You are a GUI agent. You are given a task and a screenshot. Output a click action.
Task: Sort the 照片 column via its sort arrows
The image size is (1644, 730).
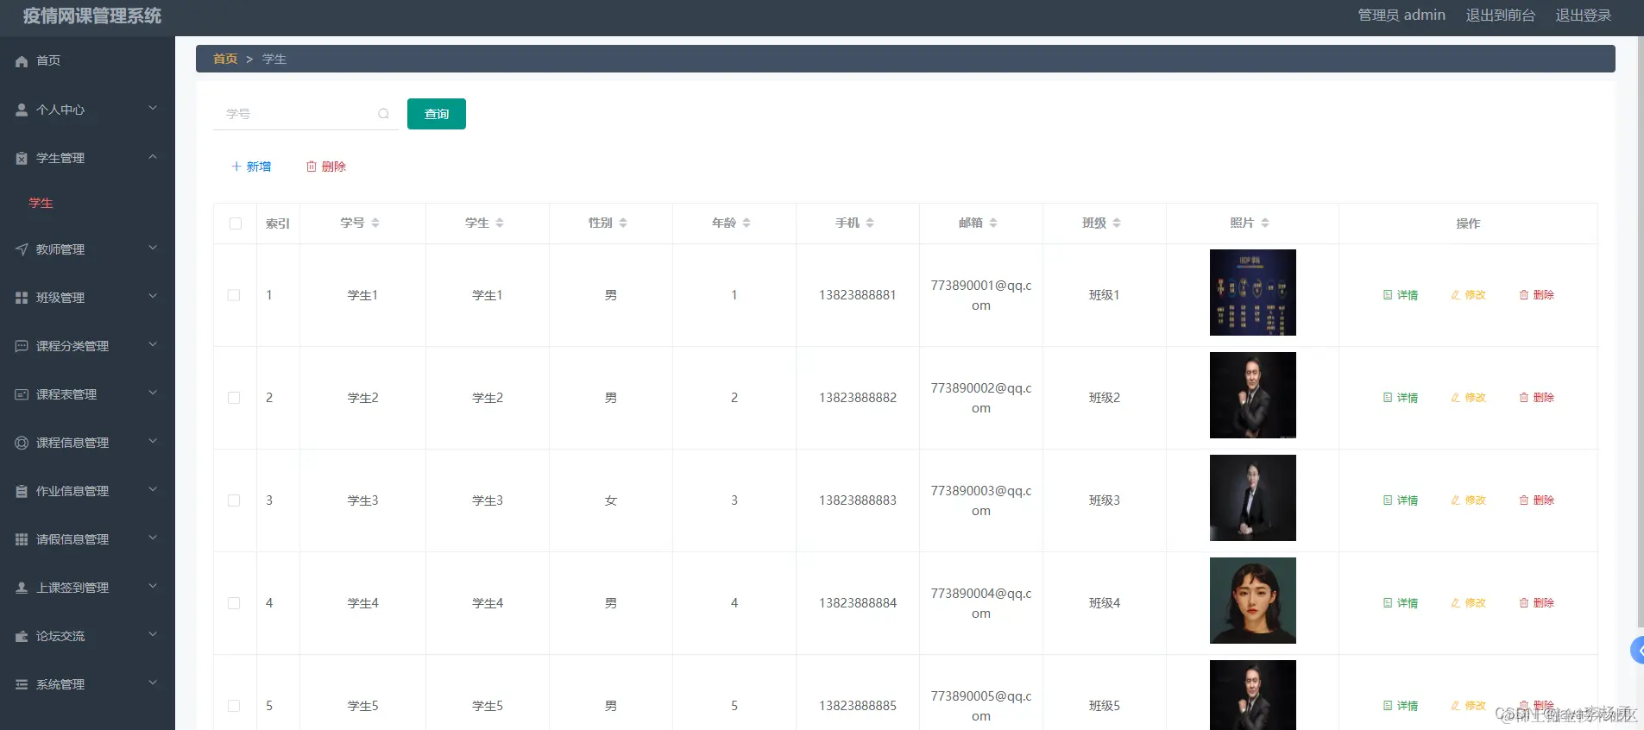click(1265, 223)
